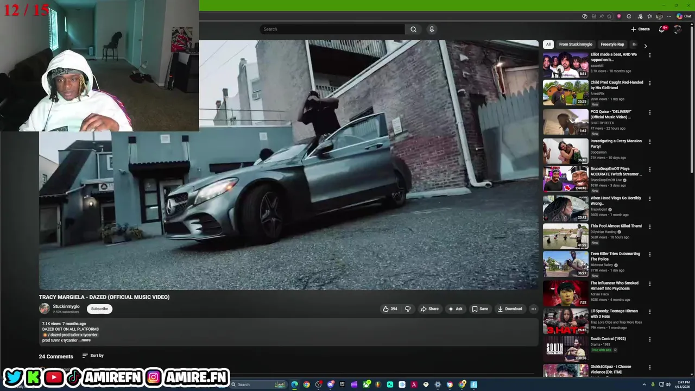Open the Stuckinmyglo channel name link
Screen dimensions: 695x391
(66, 306)
